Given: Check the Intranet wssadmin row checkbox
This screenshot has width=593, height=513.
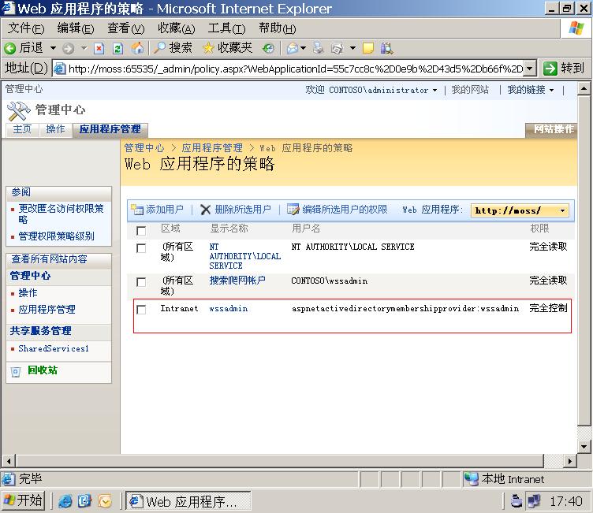Looking at the screenshot, I should pos(141,310).
